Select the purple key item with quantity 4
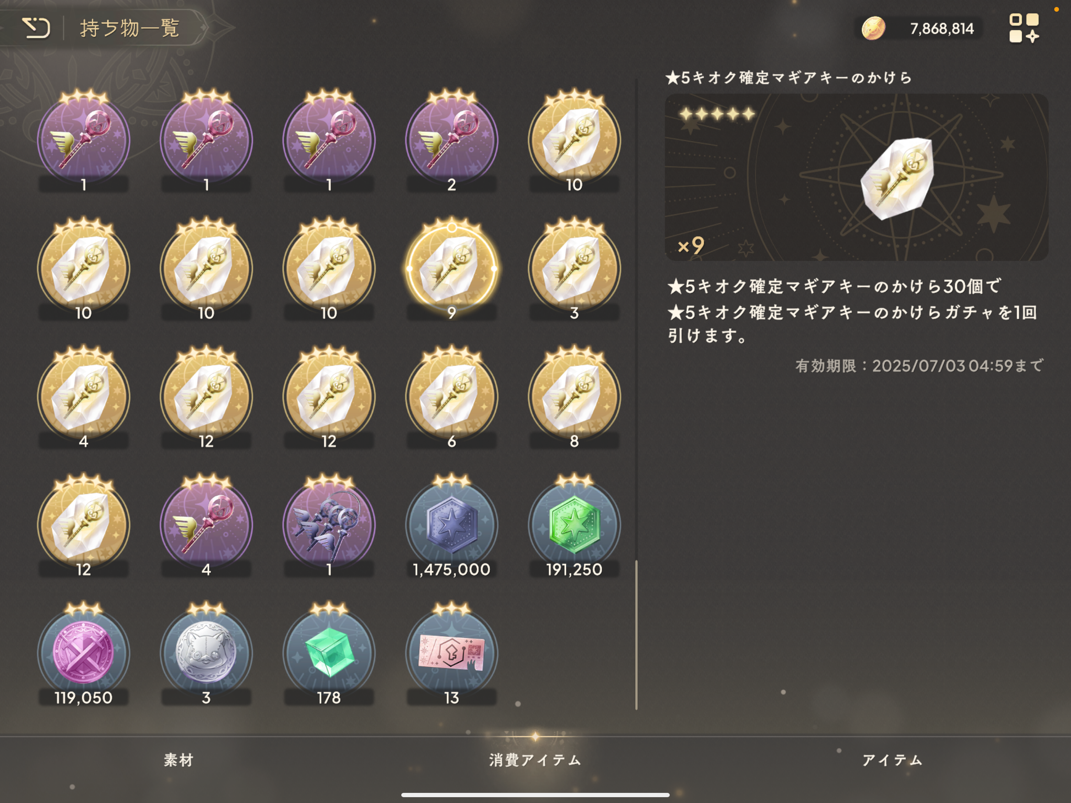The height and width of the screenshot is (803, 1071). (206, 526)
